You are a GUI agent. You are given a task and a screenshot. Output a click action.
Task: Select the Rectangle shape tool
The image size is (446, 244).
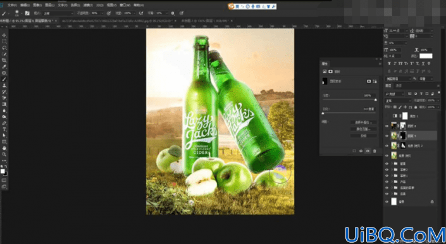[4, 142]
